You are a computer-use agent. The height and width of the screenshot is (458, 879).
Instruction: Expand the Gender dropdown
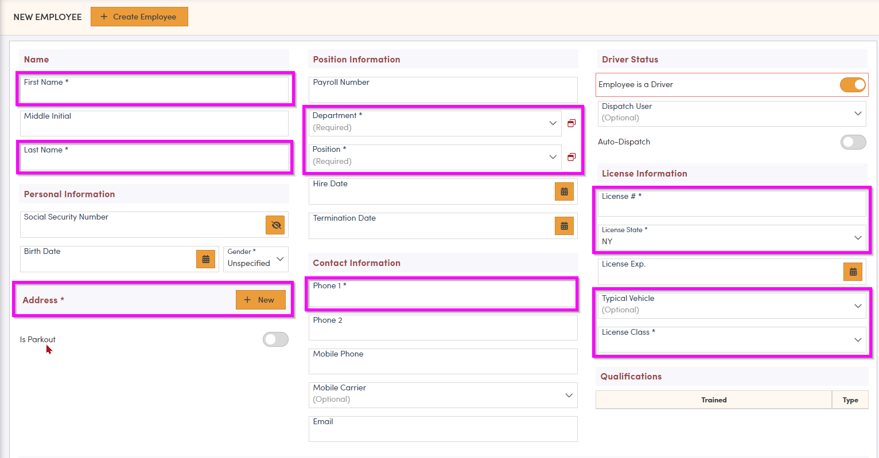[x=280, y=259]
